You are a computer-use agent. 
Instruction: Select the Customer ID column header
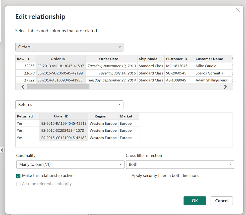[x=179, y=59]
